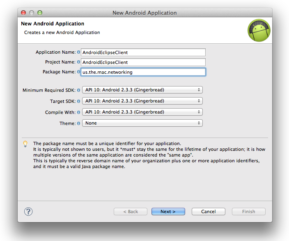Open the Compile With dropdown

[x=142, y=112]
